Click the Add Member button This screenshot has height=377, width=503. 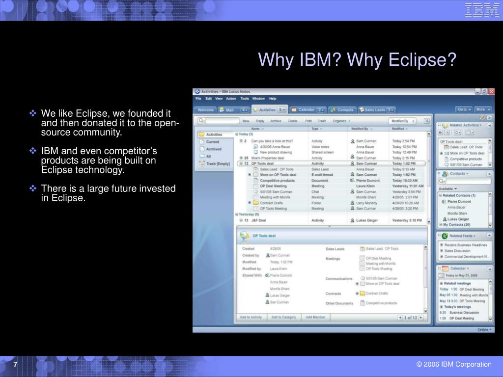(315, 318)
